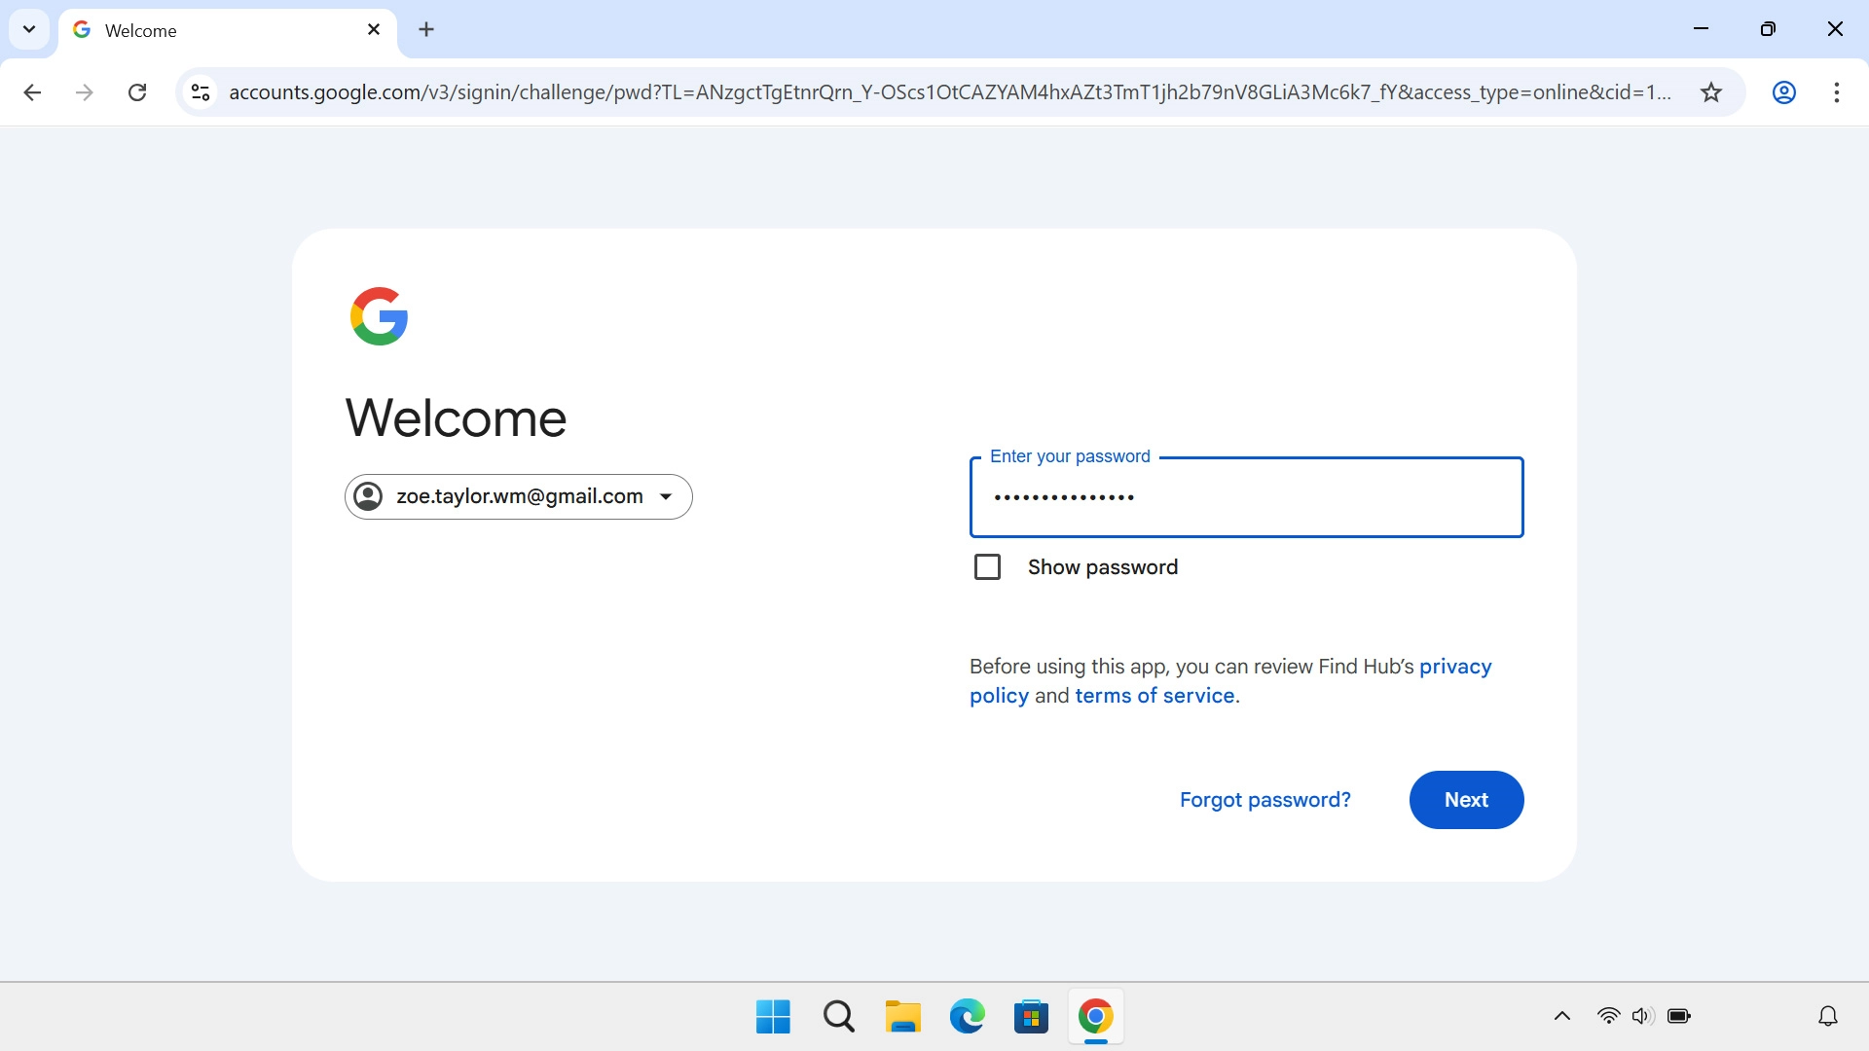The width and height of the screenshot is (1869, 1051).
Task: Open a new browser tab
Action: (x=426, y=29)
